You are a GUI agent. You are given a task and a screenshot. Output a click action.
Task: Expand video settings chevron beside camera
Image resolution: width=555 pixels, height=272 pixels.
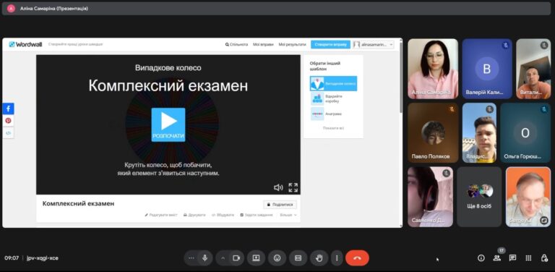point(223,258)
